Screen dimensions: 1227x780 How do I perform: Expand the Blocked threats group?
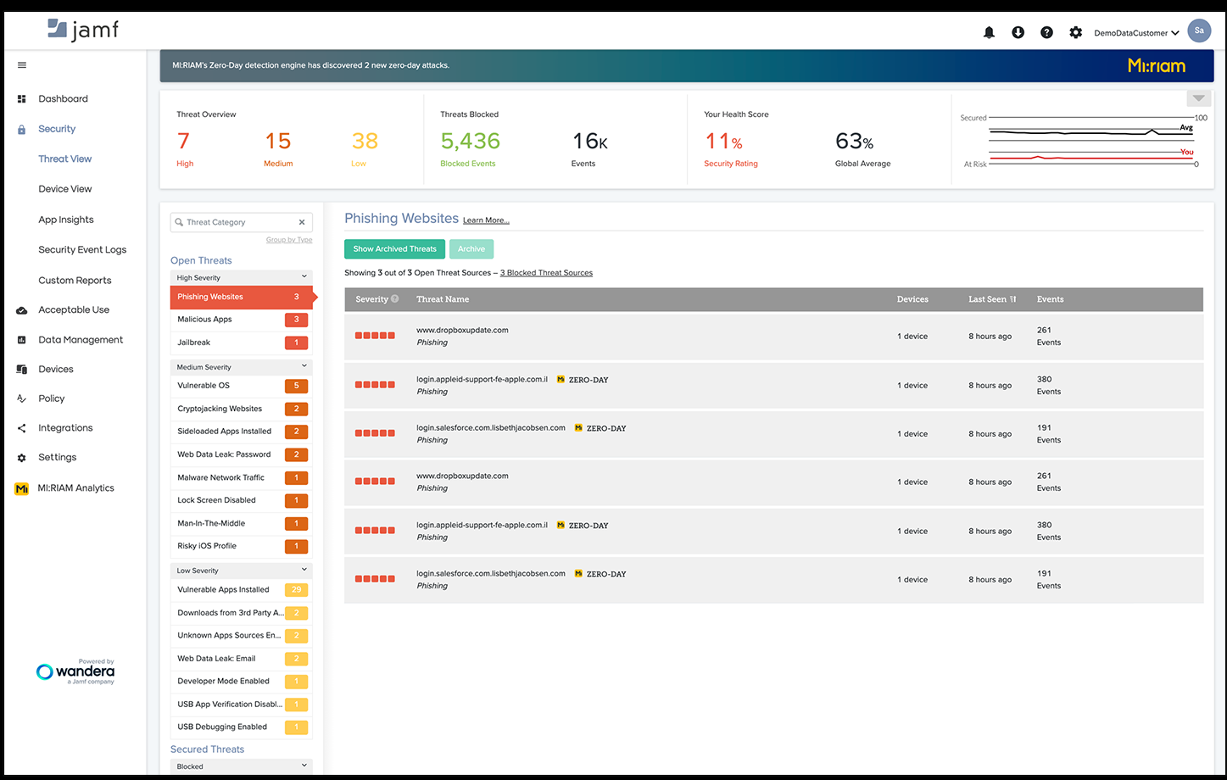304,766
